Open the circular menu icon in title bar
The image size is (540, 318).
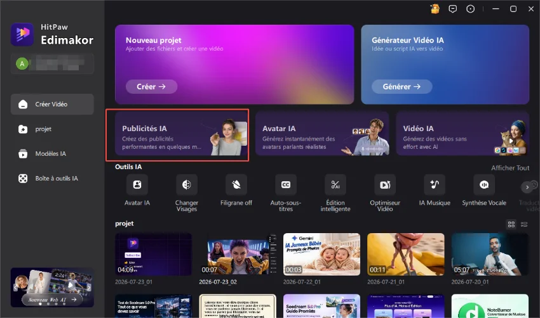(x=470, y=9)
